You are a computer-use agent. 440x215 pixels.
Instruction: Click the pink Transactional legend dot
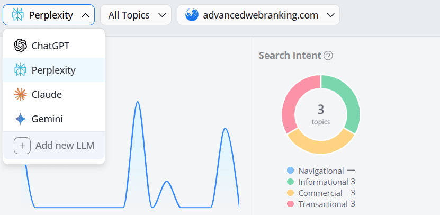click(x=291, y=204)
